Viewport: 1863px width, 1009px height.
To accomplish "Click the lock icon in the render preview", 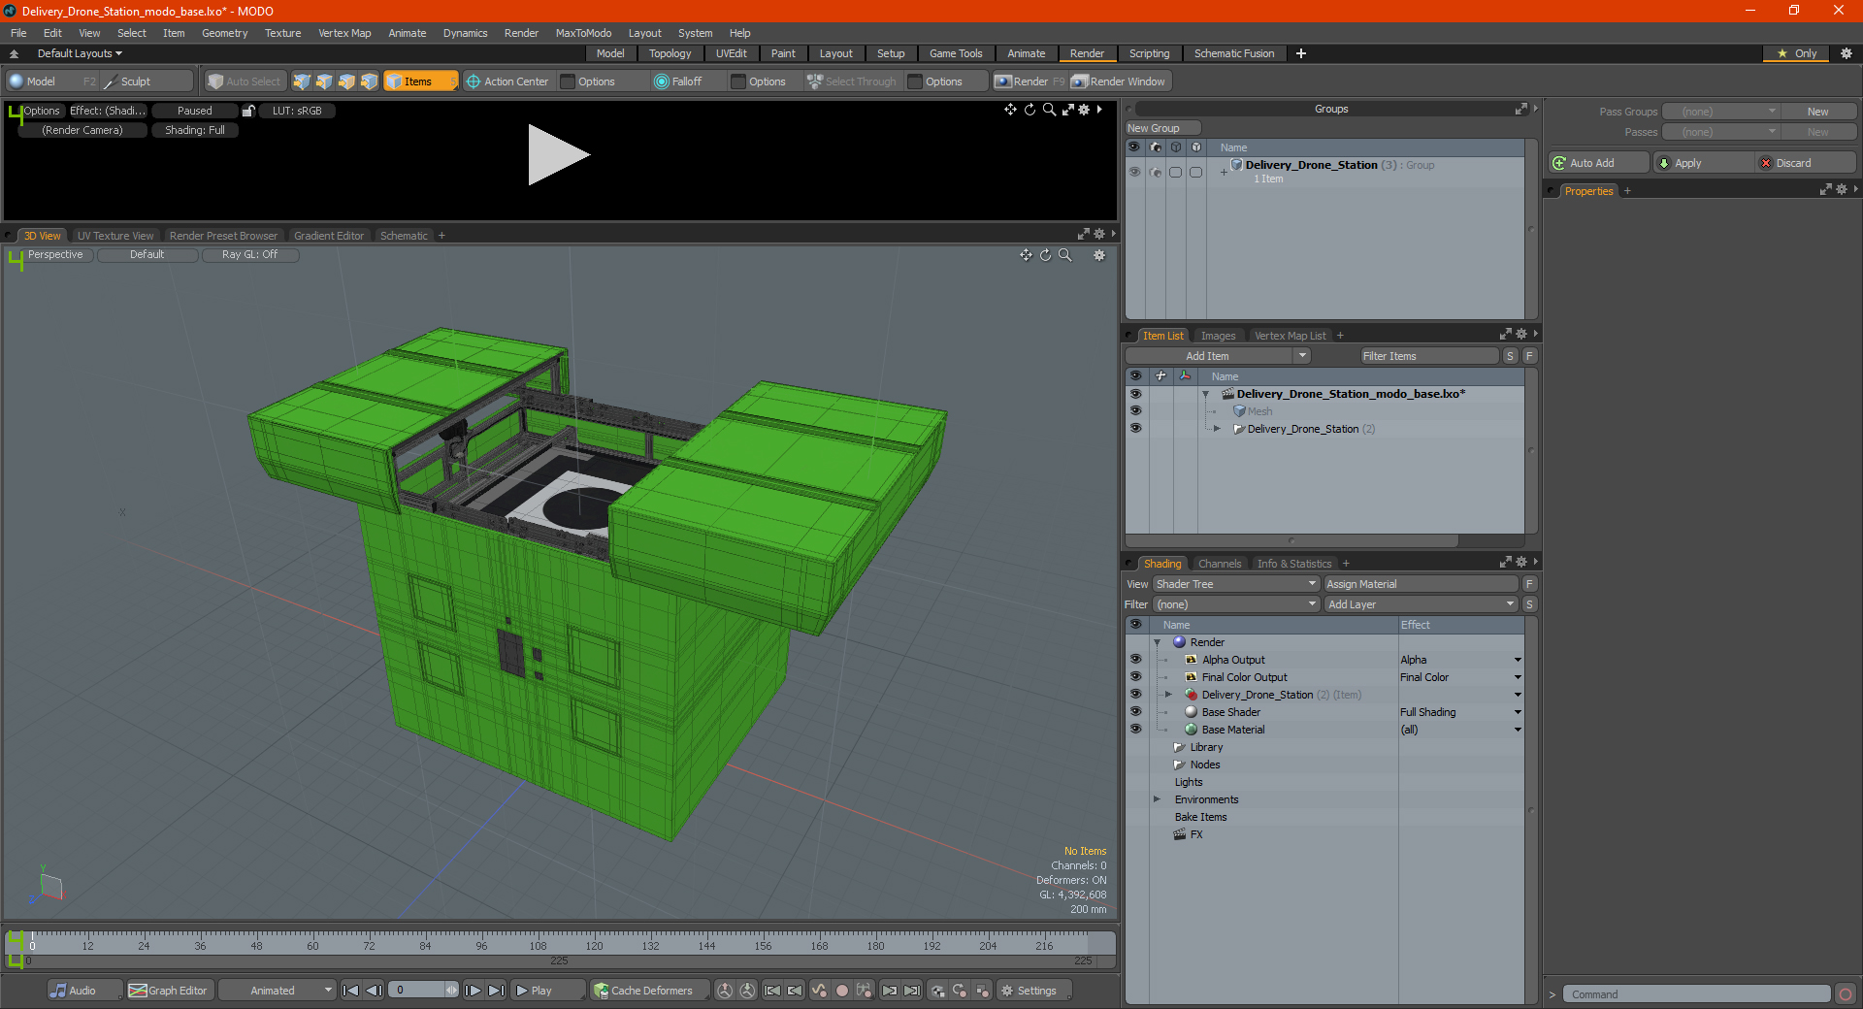I will click(x=248, y=111).
